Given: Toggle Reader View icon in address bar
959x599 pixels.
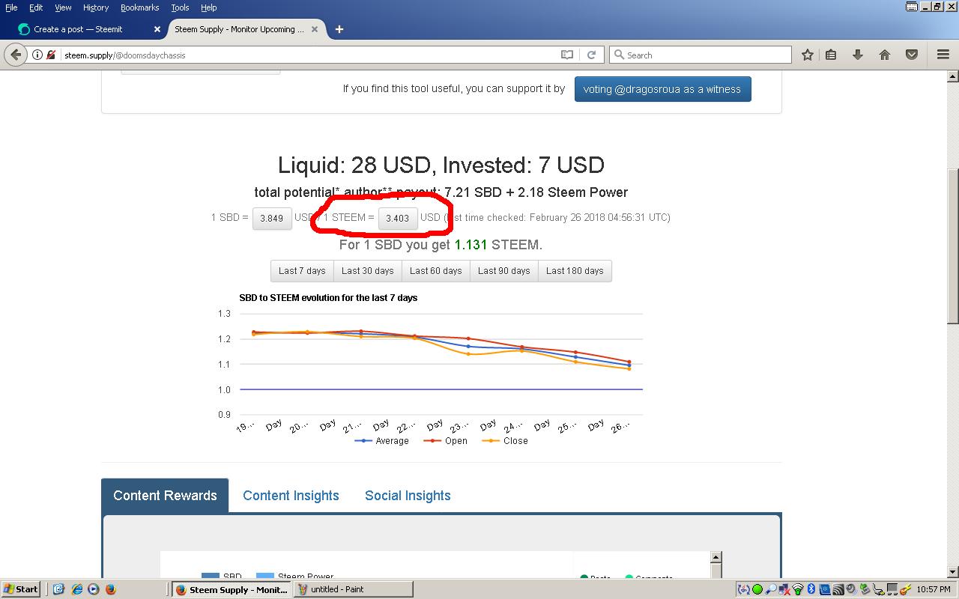Looking at the screenshot, I should pyautogui.click(x=567, y=55).
